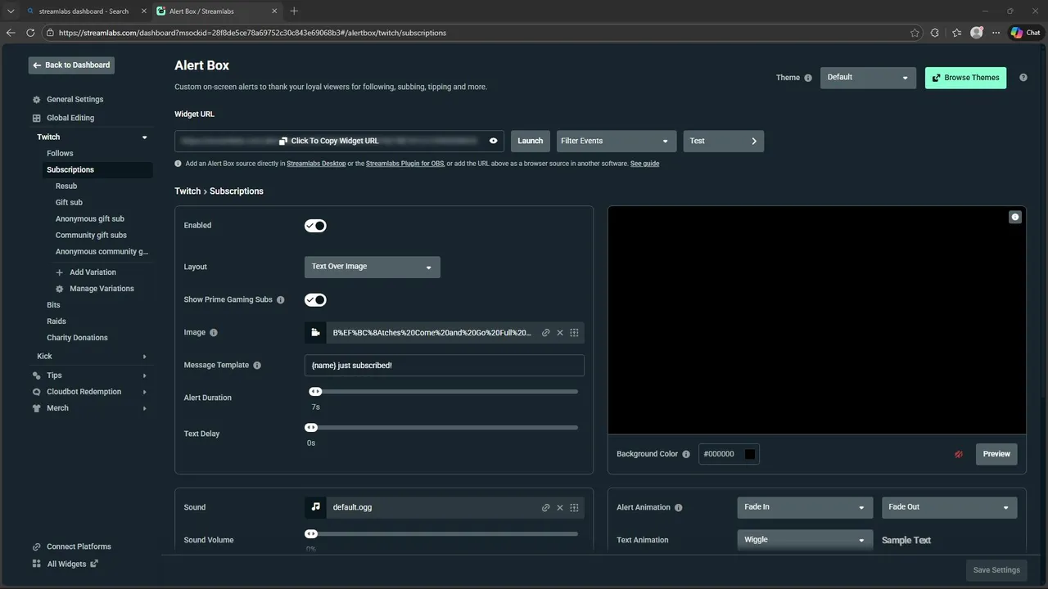Open the Wiggle text animation dropdown
The image size is (1048, 589).
pyautogui.click(x=805, y=540)
